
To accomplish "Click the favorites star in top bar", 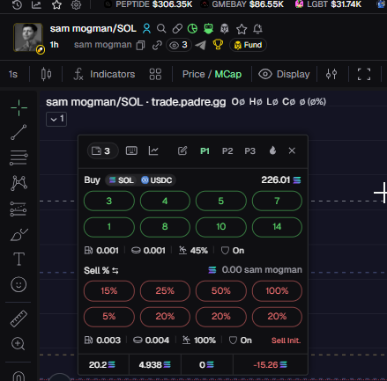I will 56,4.
